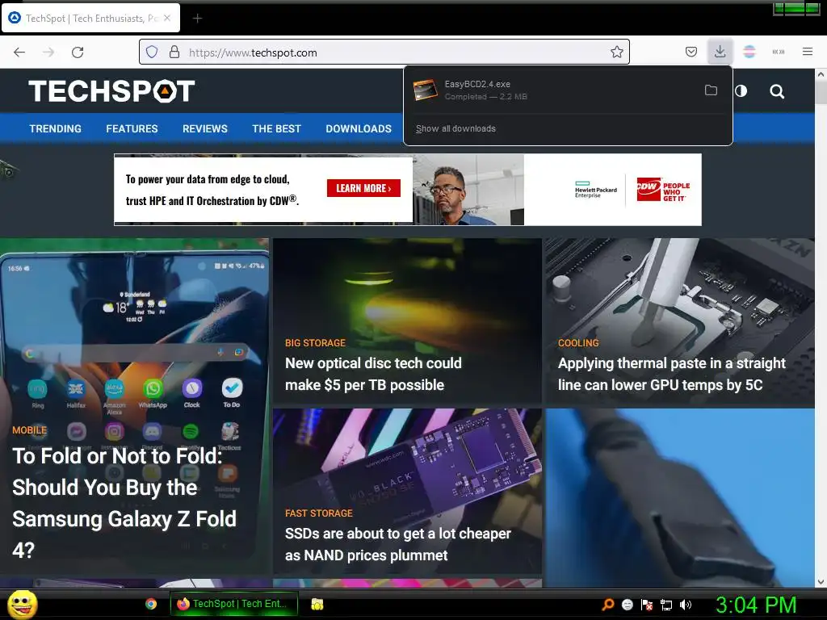Viewport: 827px width, 620px height.
Task: Click the FAST STORAGE category label
Action: 318,513
